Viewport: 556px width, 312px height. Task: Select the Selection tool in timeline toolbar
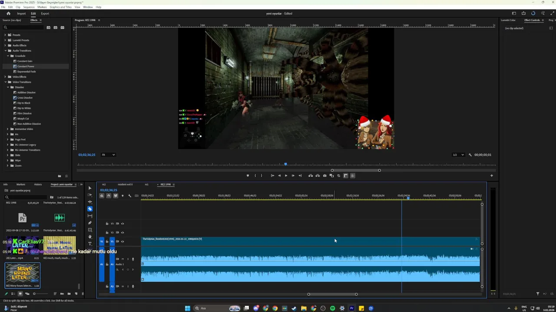(90, 188)
